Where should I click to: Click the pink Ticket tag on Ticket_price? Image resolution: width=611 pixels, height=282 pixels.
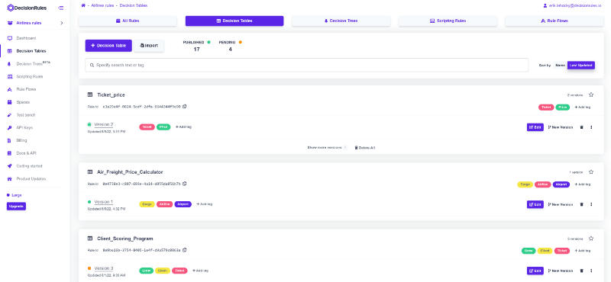tap(546, 107)
